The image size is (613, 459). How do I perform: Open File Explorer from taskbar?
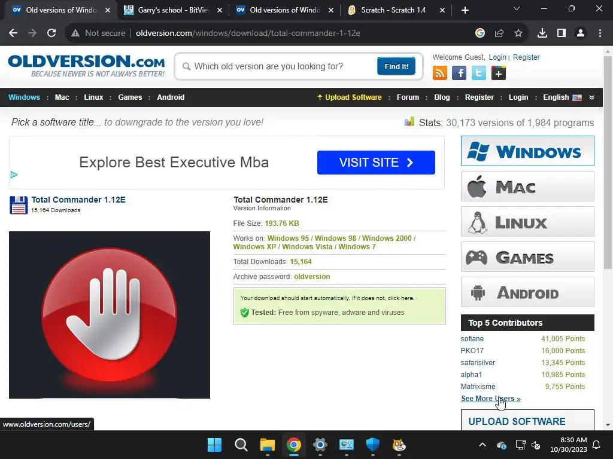pos(268,445)
